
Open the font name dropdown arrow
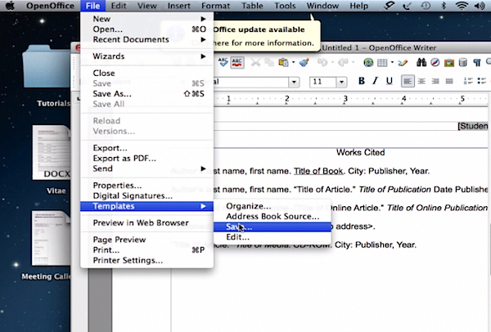click(294, 82)
